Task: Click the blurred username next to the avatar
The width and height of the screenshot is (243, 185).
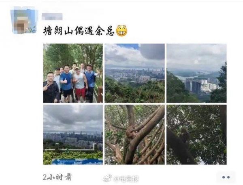Action: 52,17
